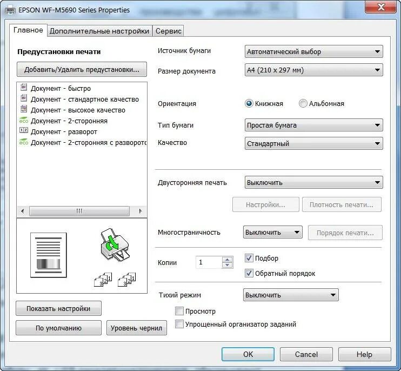Click icon beside 'Документ - быстро' preset
This screenshot has height=371, width=401.
(24, 87)
